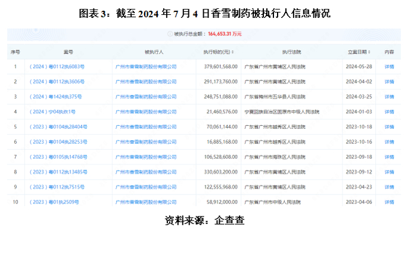Open case (2023)粤0112执7515号

pos(57,187)
